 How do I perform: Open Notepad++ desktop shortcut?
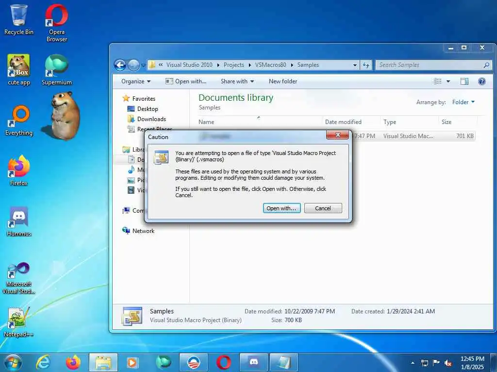(x=19, y=322)
